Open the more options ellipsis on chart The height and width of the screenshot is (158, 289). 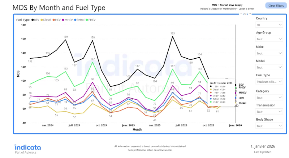click(250, 13)
